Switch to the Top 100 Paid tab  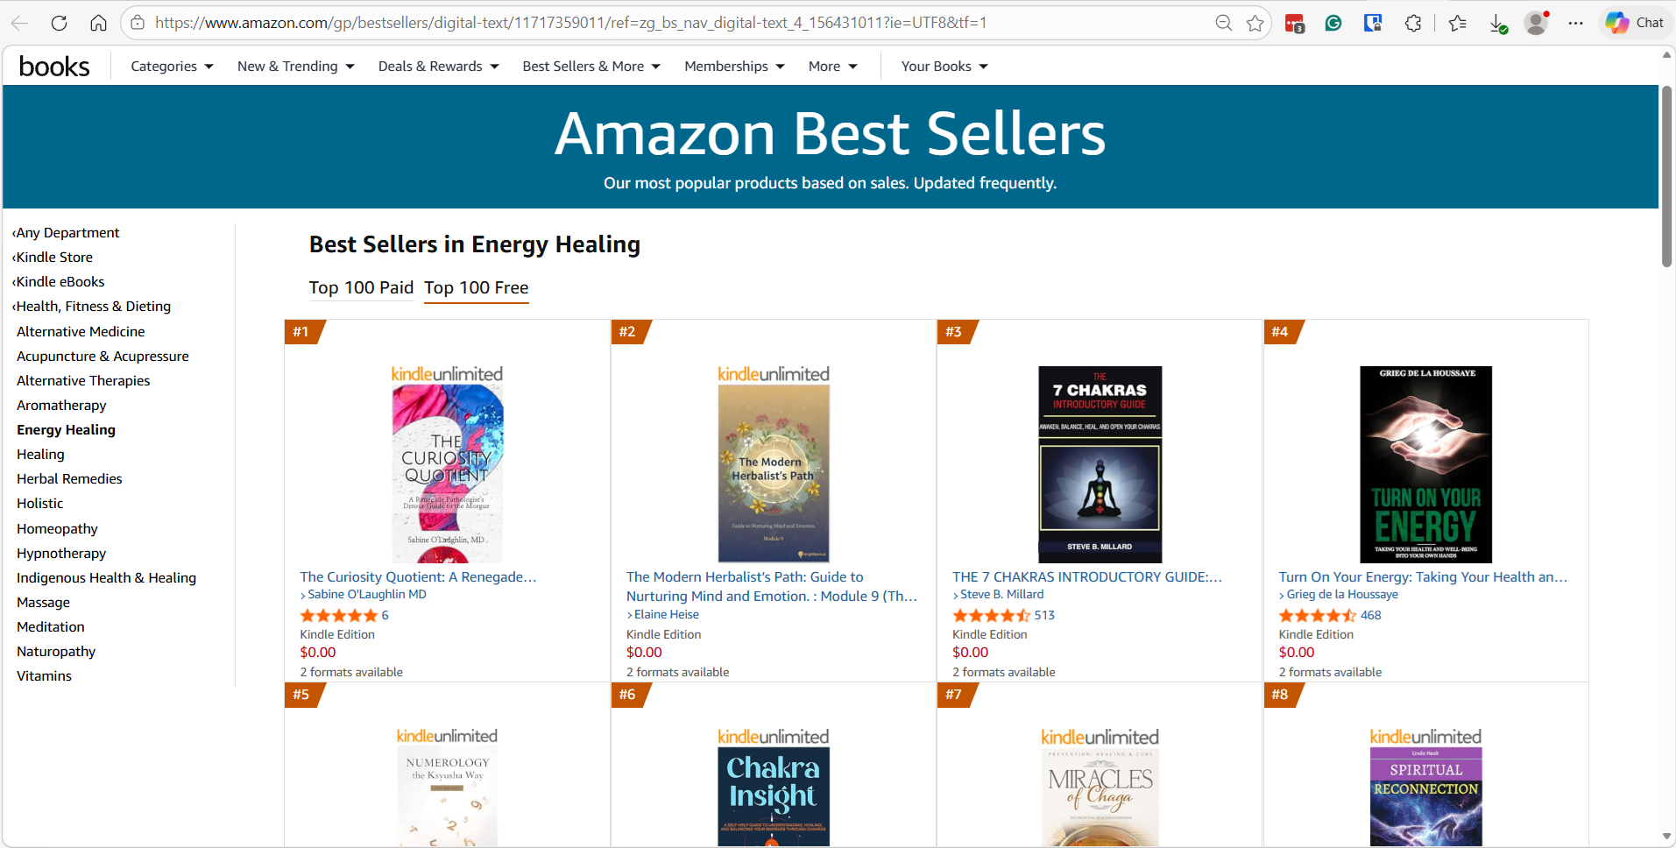click(x=361, y=287)
